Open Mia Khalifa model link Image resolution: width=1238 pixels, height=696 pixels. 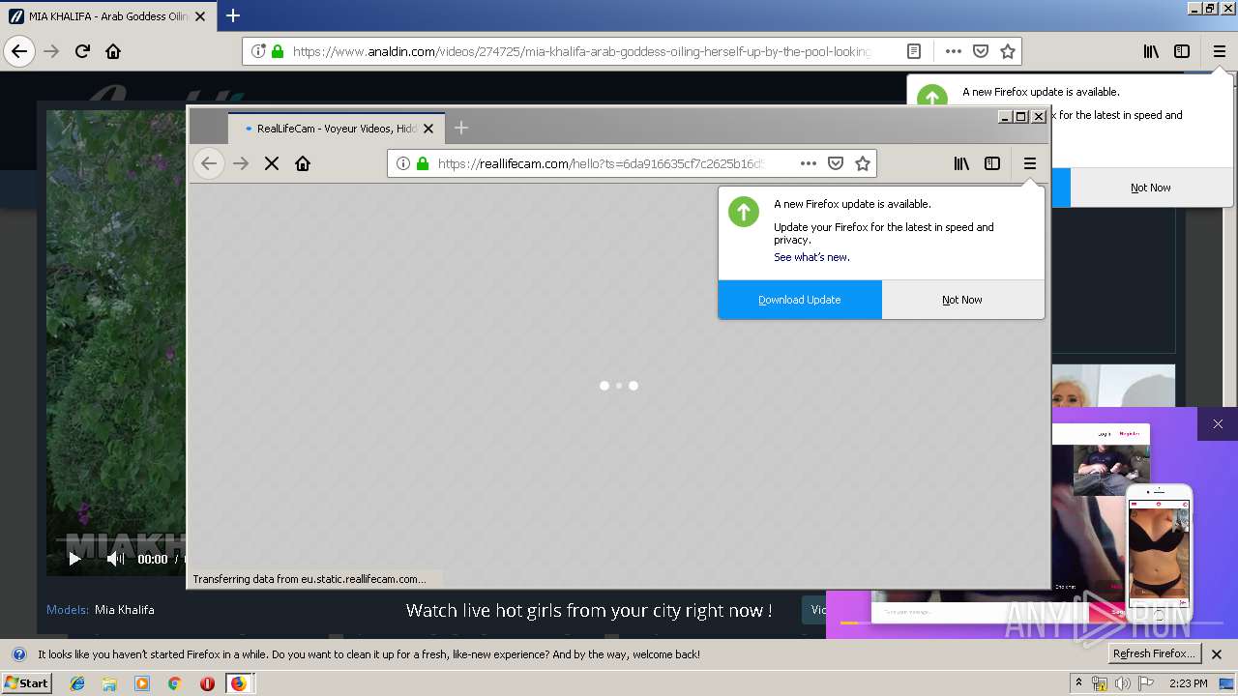click(x=124, y=610)
